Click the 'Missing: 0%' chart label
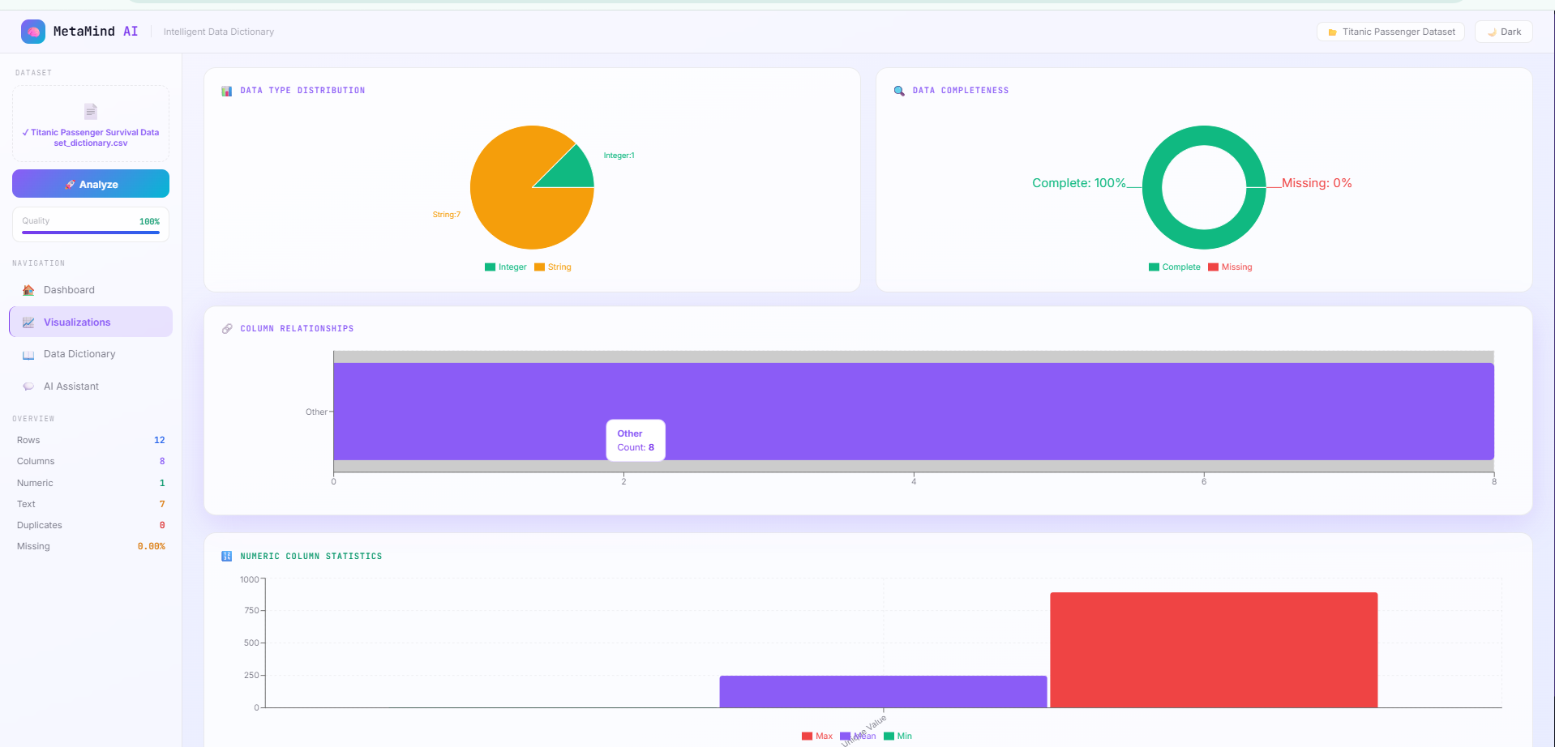 [1317, 183]
